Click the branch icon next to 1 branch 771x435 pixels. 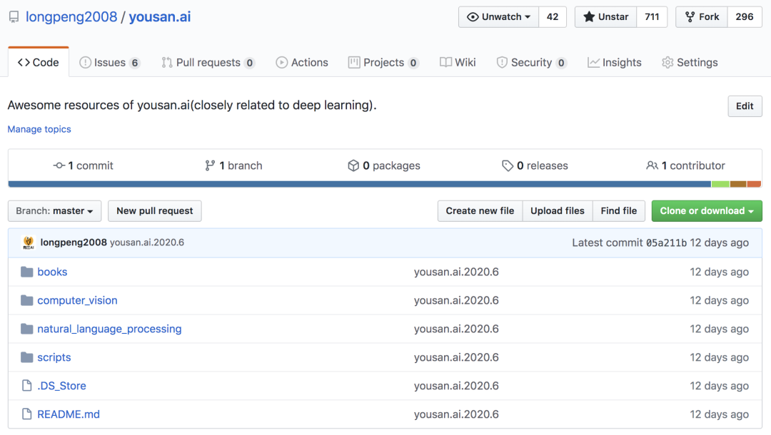pyautogui.click(x=210, y=166)
